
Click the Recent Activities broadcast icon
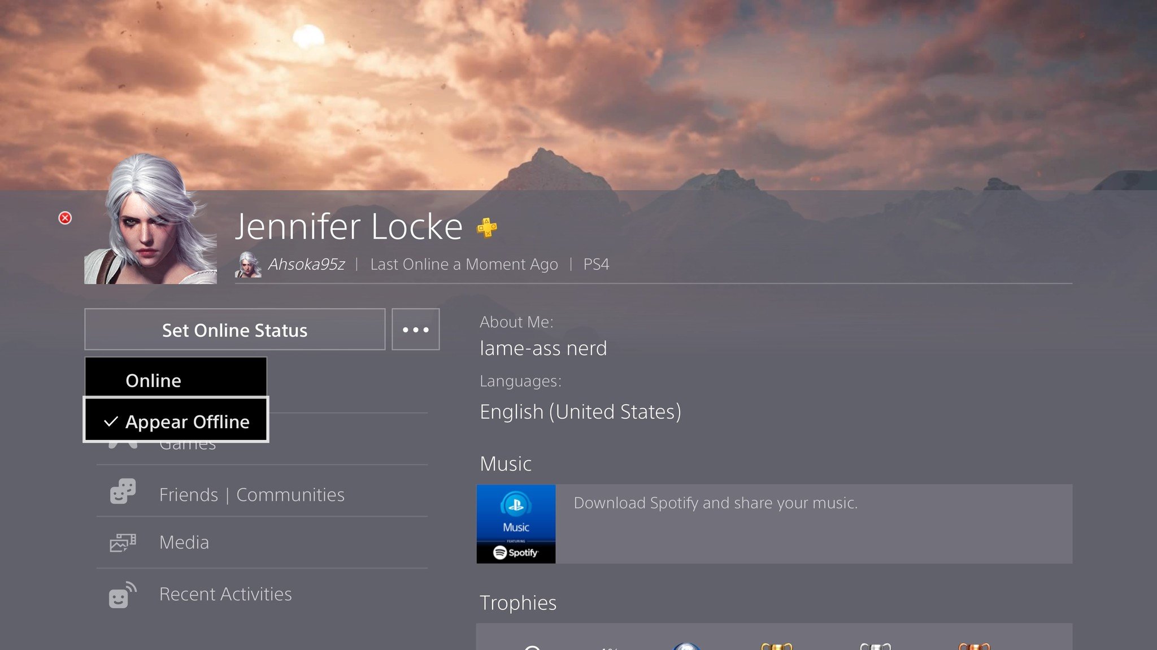coord(123,595)
